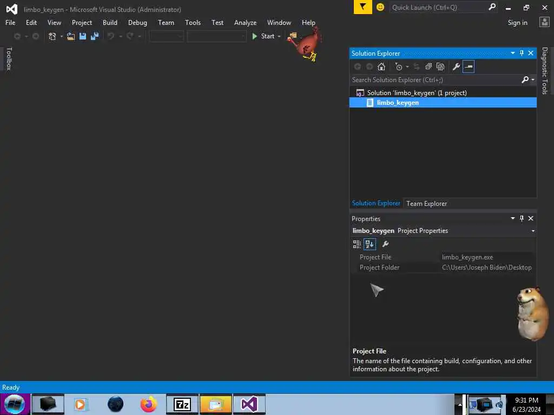Open the Analyze menu
Screen dimensions: 554x415
pos(245,23)
